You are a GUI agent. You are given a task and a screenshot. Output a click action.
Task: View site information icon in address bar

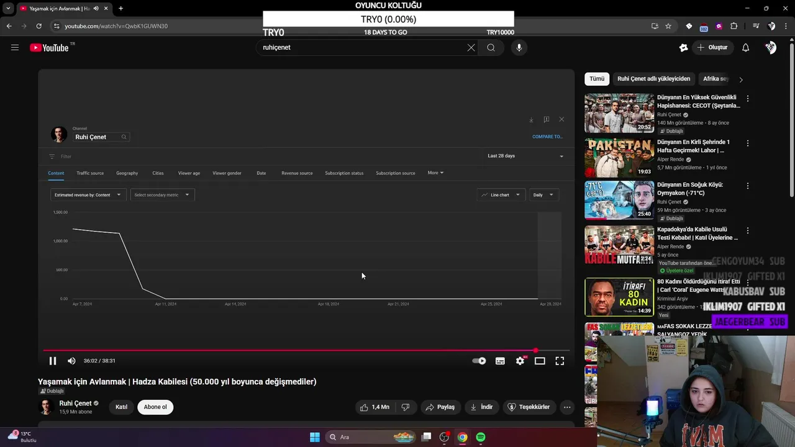[x=57, y=26]
